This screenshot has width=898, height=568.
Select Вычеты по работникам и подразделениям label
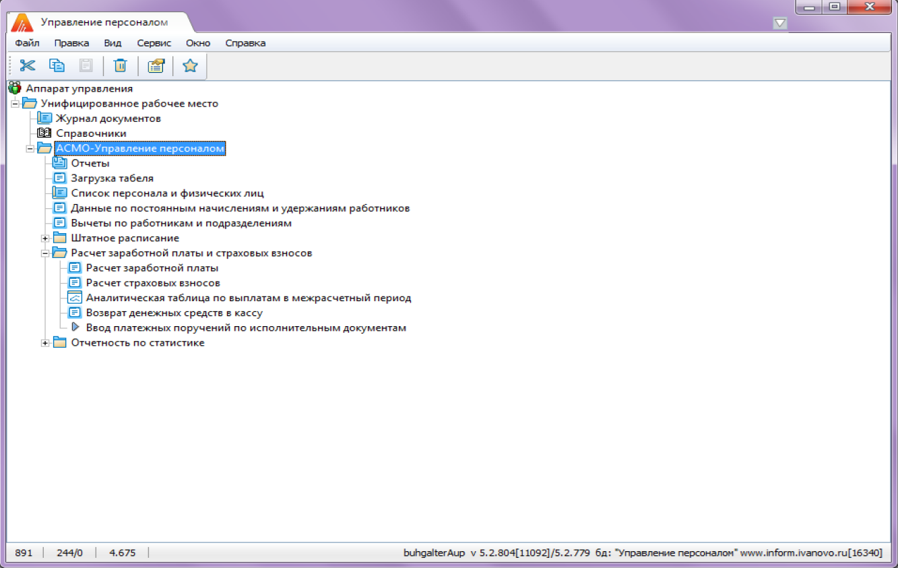click(181, 223)
